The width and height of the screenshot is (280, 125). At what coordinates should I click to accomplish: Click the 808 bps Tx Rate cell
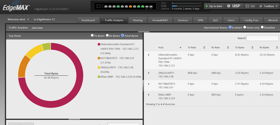click(x=192, y=73)
